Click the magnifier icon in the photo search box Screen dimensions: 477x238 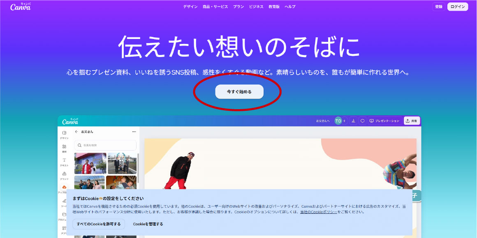[80, 145]
